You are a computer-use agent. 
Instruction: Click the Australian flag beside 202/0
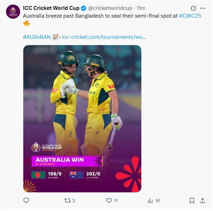point(76,175)
